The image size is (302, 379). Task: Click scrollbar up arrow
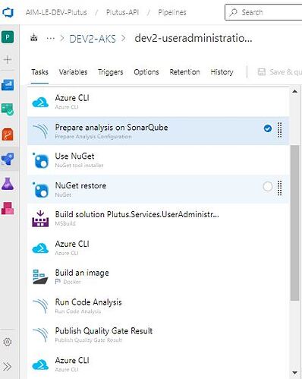tap(294, 91)
